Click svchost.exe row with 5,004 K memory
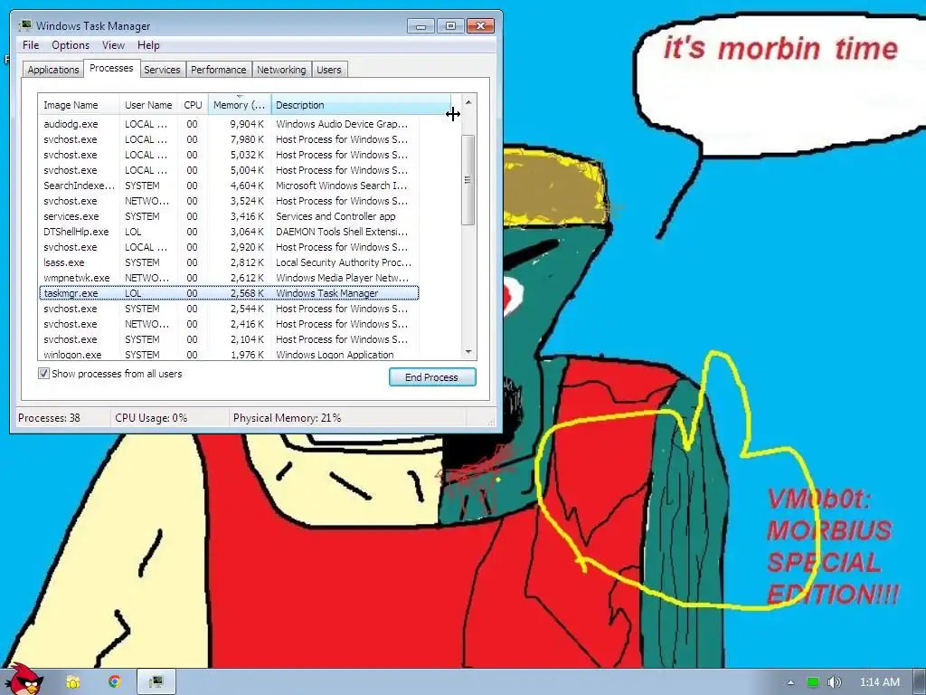Screen dimensions: 926x695 coord(229,170)
